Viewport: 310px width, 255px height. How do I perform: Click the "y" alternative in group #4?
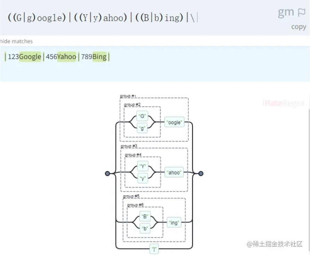(142, 178)
